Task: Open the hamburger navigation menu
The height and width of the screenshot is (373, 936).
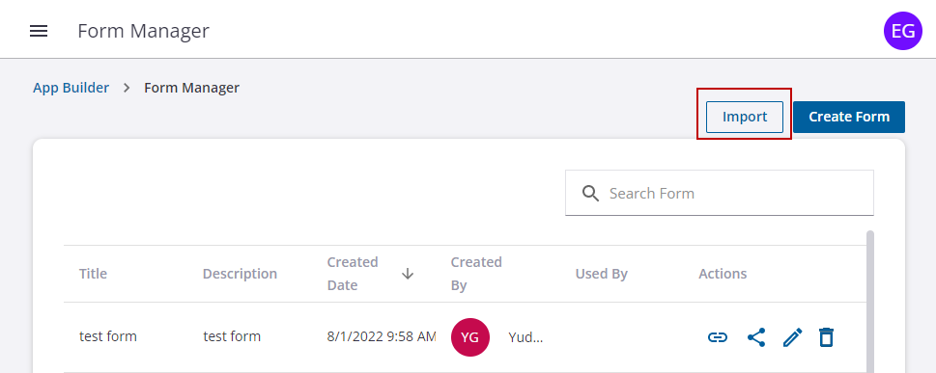Action: pos(39,31)
